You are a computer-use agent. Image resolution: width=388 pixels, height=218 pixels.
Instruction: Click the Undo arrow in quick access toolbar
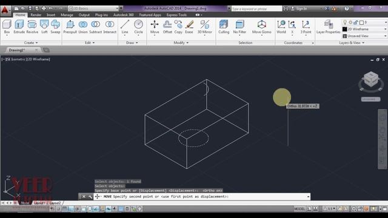tap(50, 8)
